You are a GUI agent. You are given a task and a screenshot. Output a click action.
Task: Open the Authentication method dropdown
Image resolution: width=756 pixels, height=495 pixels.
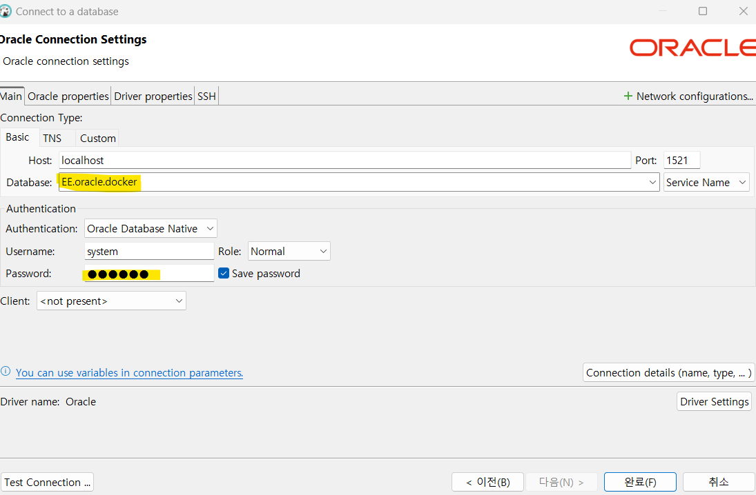pos(151,228)
